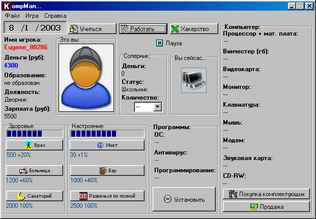Go to the Бар (Bar)
Image resolution: width=316 pixels, height=219 pixels.
[x=107, y=170]
